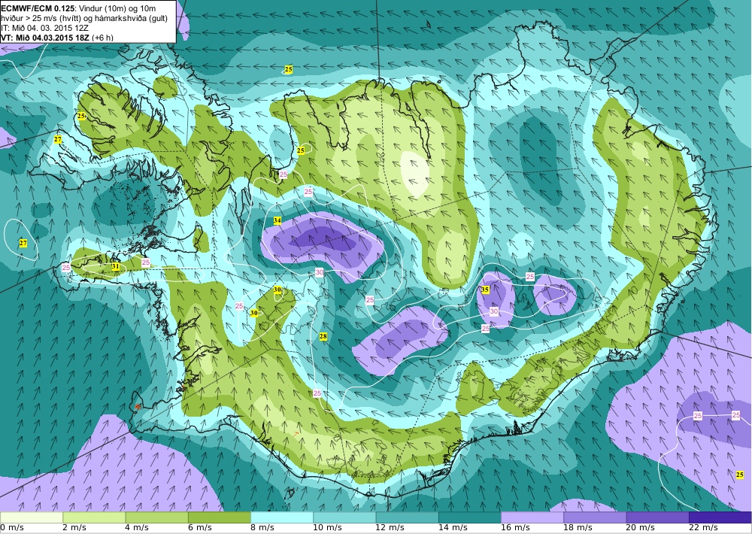Select the 8 m/s light cyan legend swatch
752x534 pixels.
point(282,517)
